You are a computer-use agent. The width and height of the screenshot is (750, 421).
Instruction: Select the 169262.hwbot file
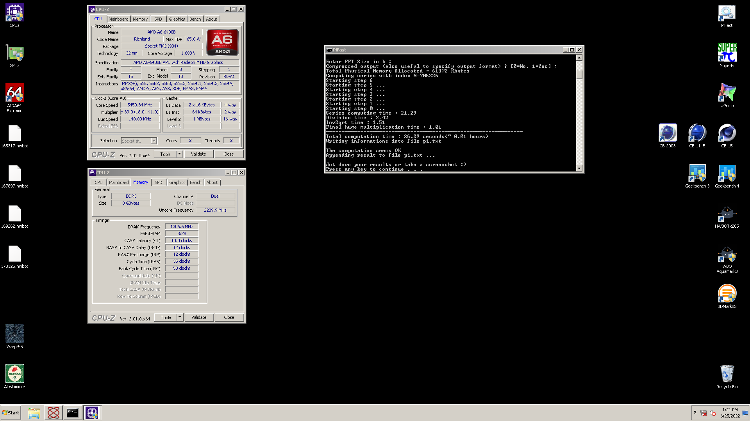[x=14, y=217]
